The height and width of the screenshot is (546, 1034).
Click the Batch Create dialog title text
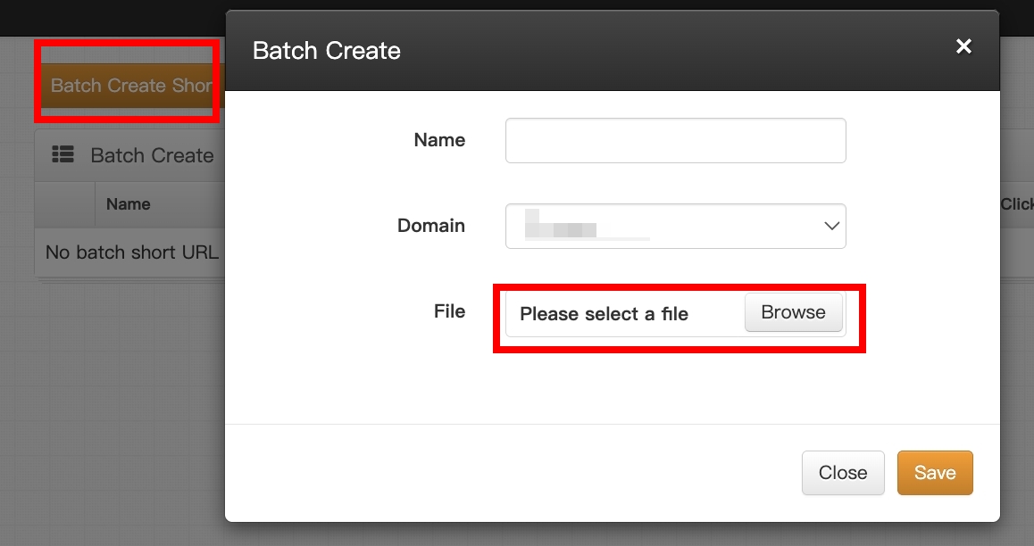click(326, 51)
